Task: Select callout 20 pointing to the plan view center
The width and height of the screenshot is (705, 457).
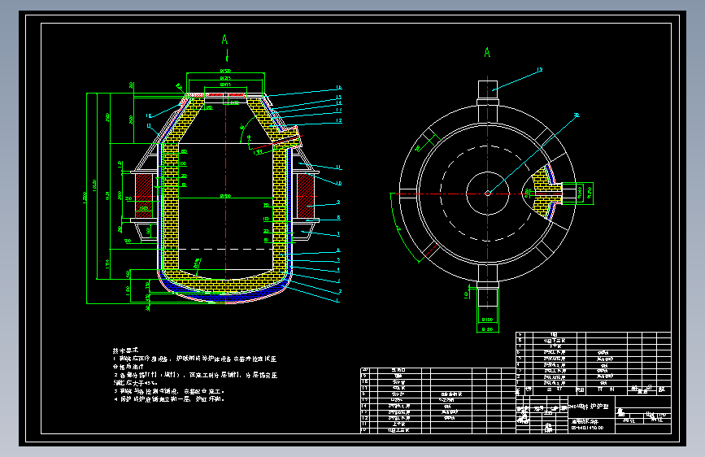Action: 577,115
